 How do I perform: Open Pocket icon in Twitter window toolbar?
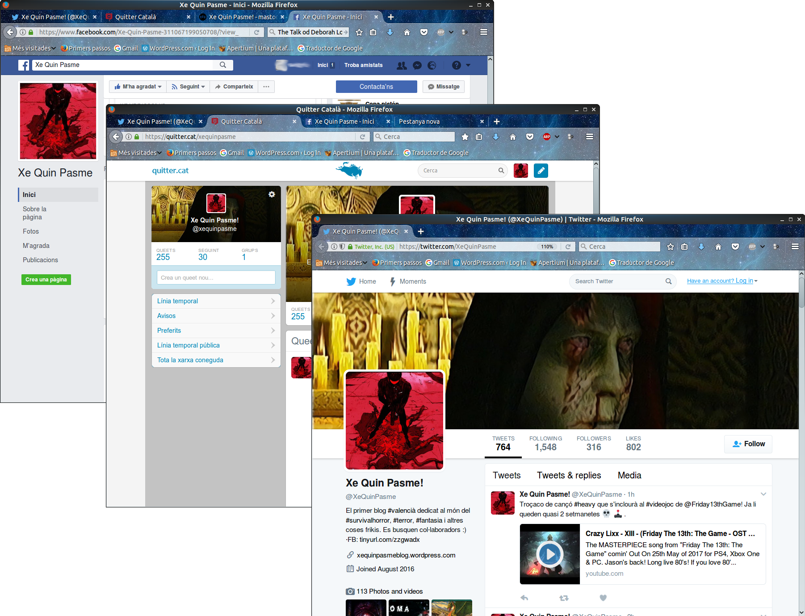[x=735, y=247]
